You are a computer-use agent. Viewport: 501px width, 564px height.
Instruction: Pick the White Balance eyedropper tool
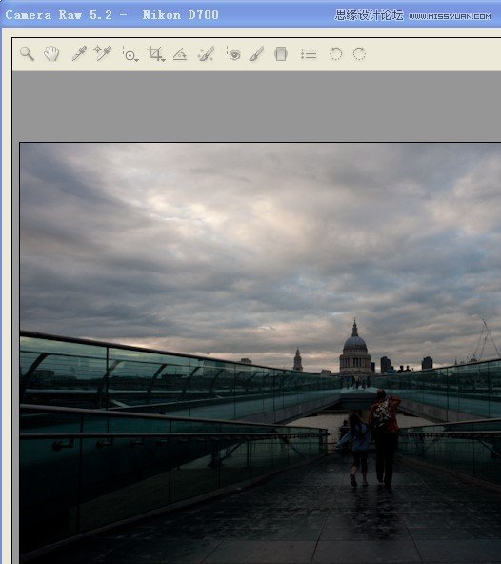click(79, 53)
